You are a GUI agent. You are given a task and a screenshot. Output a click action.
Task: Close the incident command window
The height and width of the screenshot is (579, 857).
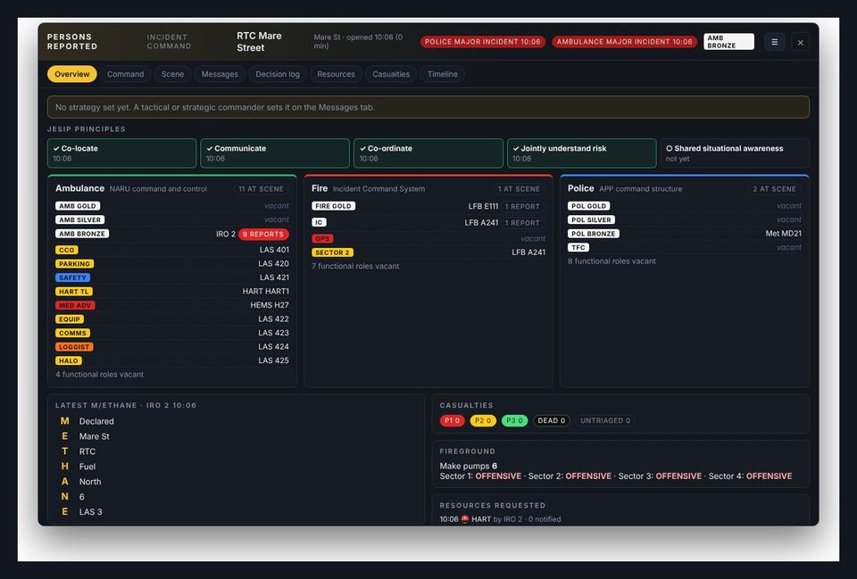(800, 42)
